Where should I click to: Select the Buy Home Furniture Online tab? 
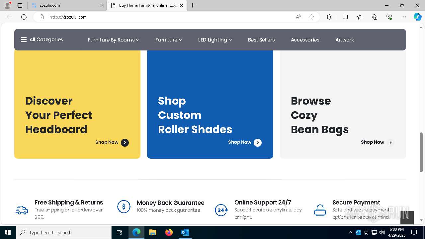pos(146,5)
